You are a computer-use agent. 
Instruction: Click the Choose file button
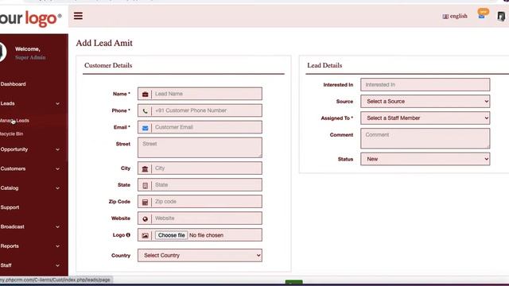[172, 235]
